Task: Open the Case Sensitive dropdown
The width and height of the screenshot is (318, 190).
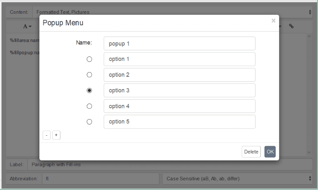Action: point(237,178)
